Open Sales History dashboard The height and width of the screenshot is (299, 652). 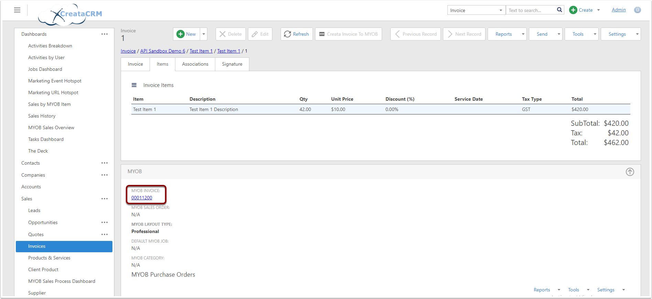pos(42,116)
